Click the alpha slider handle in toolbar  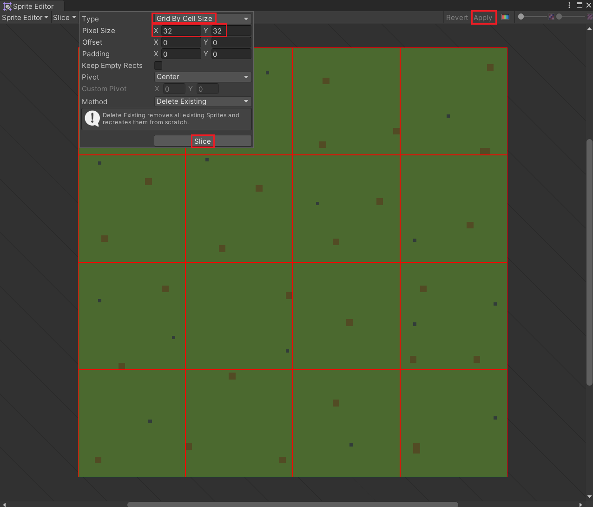pyautogui.click(x=521, y=17)
